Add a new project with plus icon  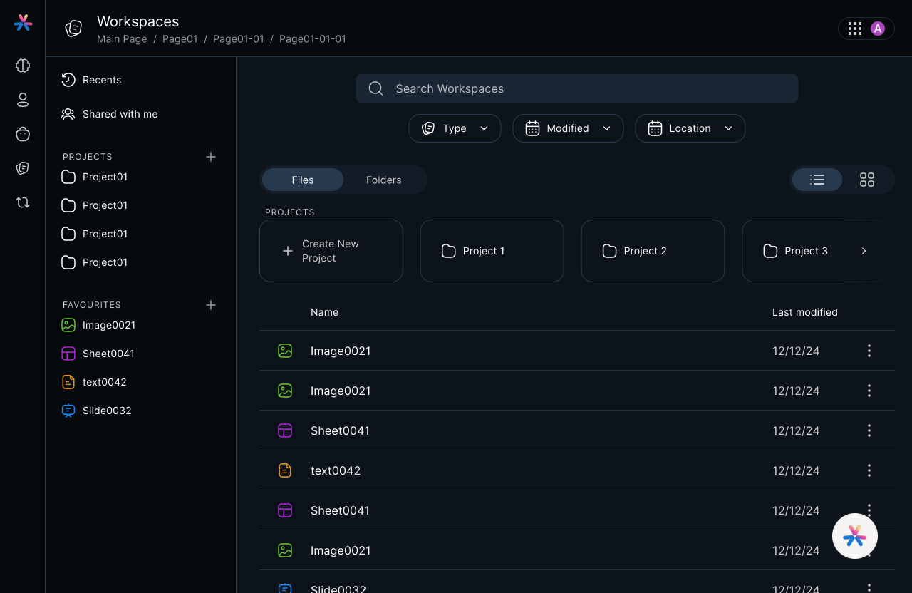coord(211,157)
